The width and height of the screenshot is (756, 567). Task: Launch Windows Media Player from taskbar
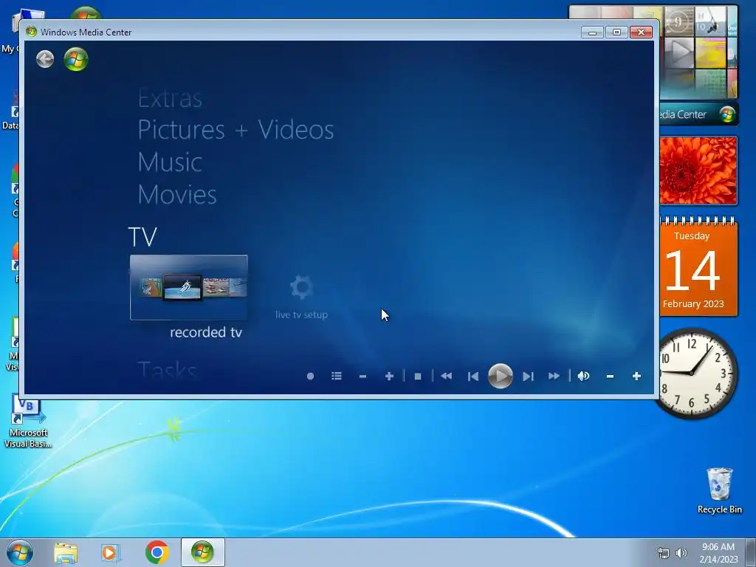[x=111, y=553]
